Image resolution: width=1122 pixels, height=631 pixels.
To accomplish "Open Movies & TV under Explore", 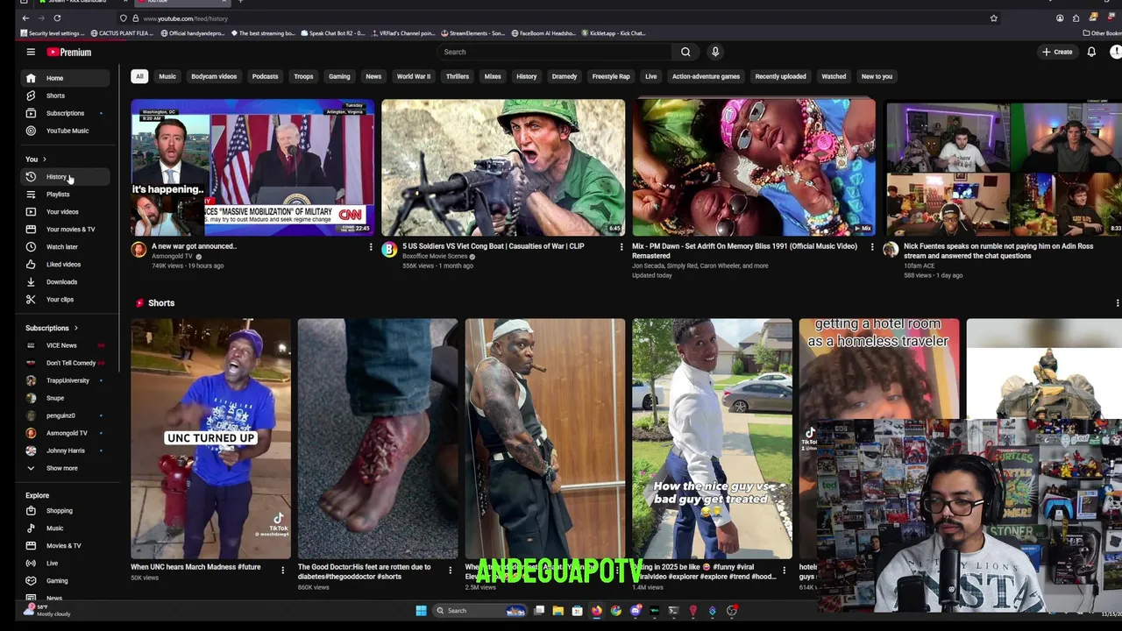I will 67,545.
